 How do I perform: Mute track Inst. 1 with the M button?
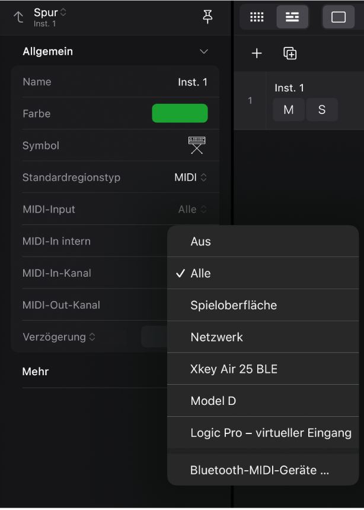tap(288, 109)
